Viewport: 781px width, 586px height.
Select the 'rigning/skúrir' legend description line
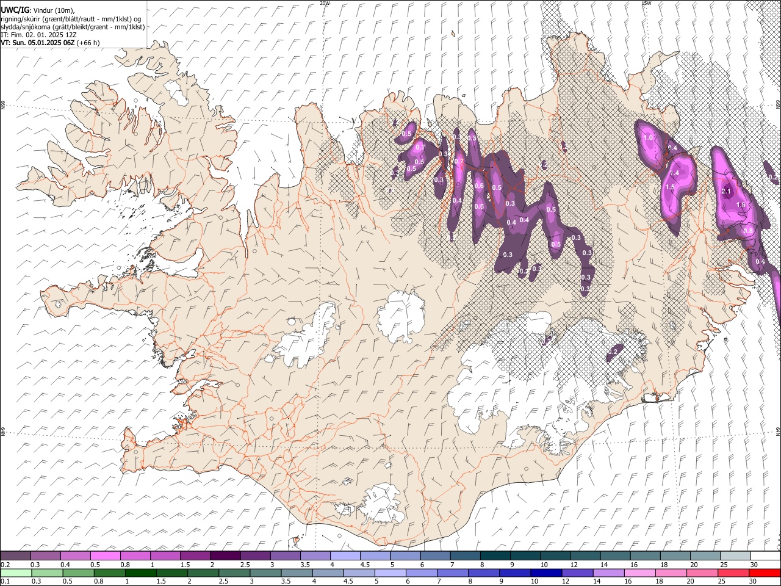coord(71,19)
